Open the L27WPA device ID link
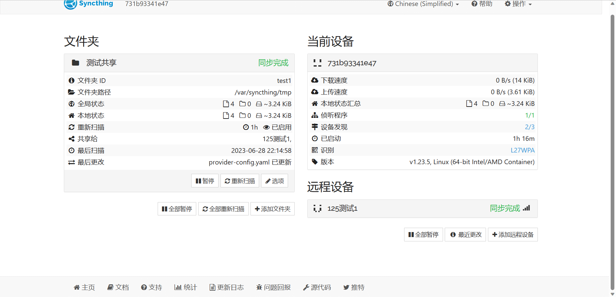The height and width of the screenshot is (297, 616). point(523,150)
